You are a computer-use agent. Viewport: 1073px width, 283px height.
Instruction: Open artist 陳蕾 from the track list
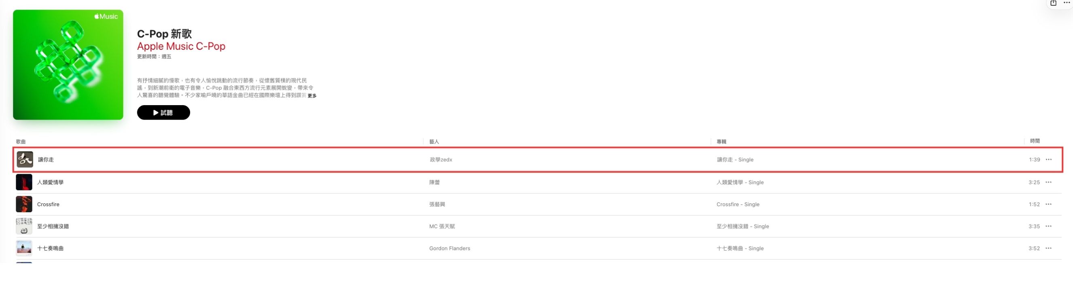(435, 182)
